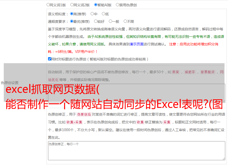Image resolution: width=228 pixels, height=165 pixels.
Task: Click the 伪原创设置 row label
Action: [x=10, y=83]
